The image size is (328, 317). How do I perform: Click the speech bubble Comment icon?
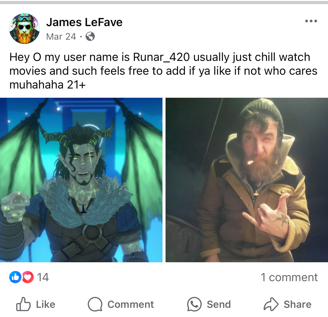point(95,304)
